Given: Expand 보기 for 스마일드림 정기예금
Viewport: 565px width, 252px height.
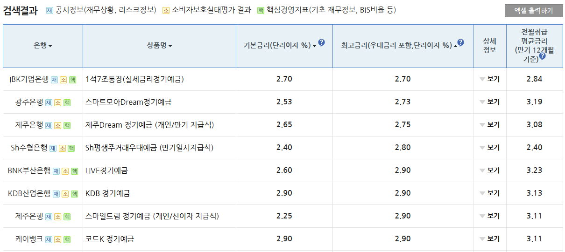Looking at the screenshot, I should point(489,216).
